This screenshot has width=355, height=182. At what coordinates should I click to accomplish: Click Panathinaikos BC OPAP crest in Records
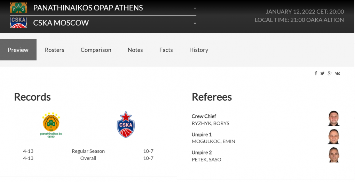[51, 125]
